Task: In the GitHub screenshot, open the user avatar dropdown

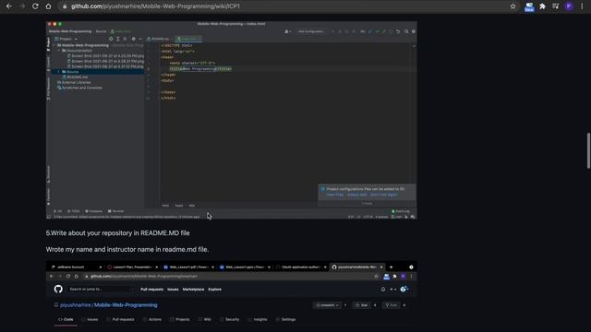Action: pyautogui.click(x=404, y=289)
